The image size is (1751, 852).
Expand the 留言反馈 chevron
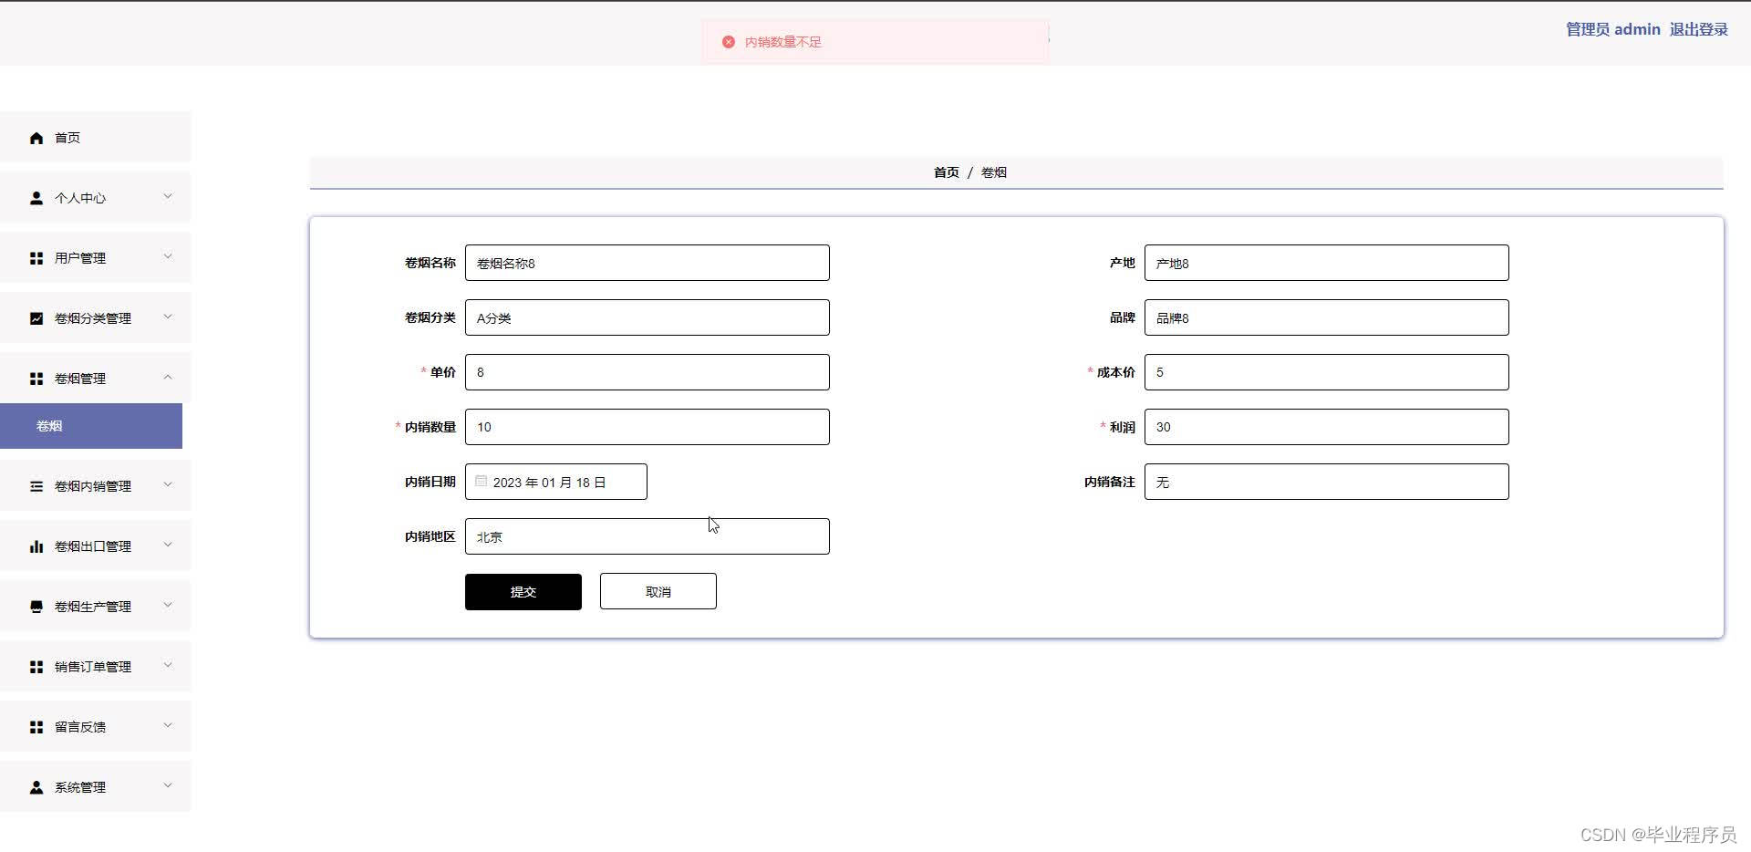coord(168,725)
